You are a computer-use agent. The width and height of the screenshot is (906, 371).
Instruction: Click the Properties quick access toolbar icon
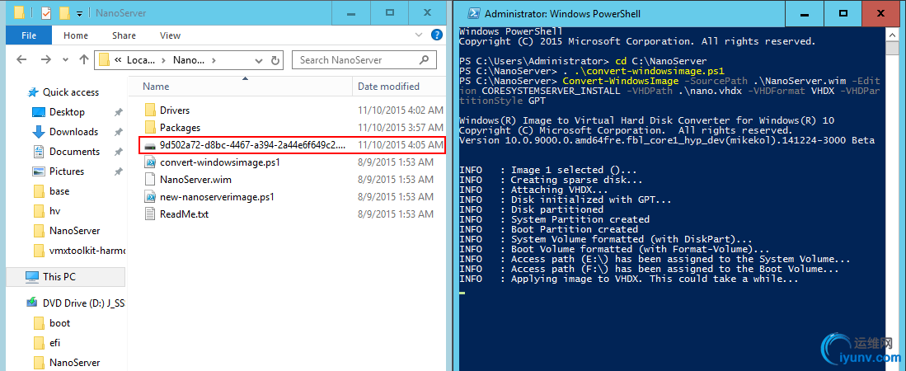[45, 12]
